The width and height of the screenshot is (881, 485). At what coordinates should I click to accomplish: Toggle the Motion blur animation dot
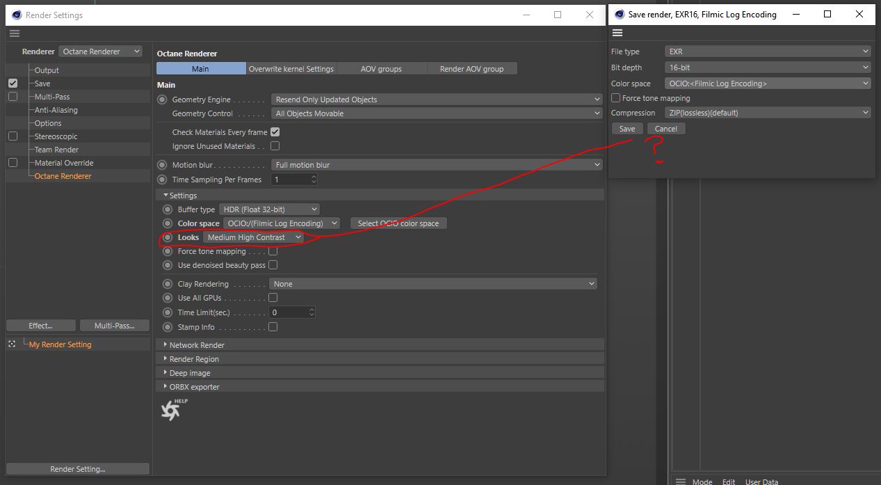click(162, 165)
